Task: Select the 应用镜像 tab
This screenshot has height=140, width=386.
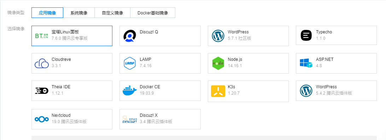Action: [47, 13]
